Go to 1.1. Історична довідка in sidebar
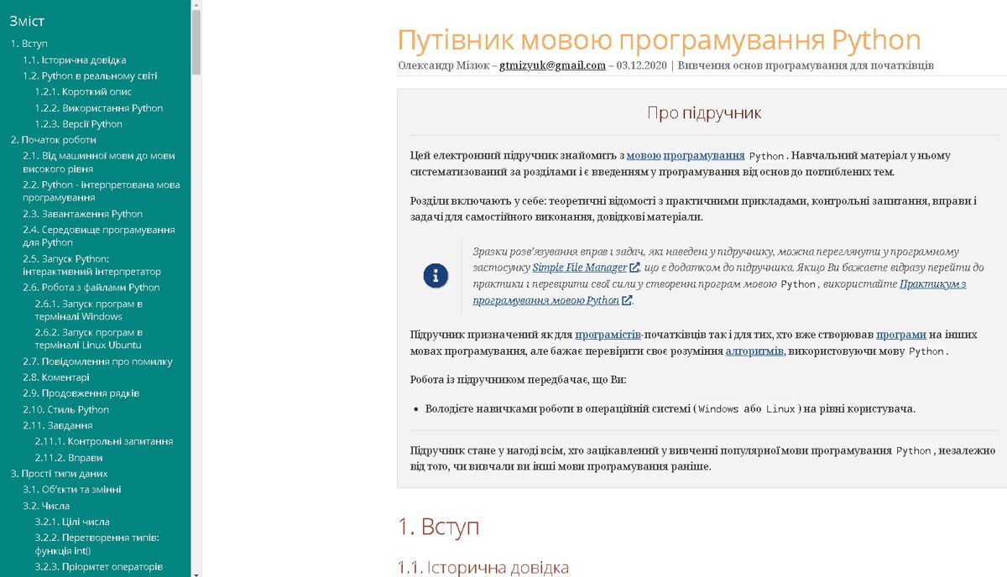The height and width of the screenshot is (577, 1007). 75,60
